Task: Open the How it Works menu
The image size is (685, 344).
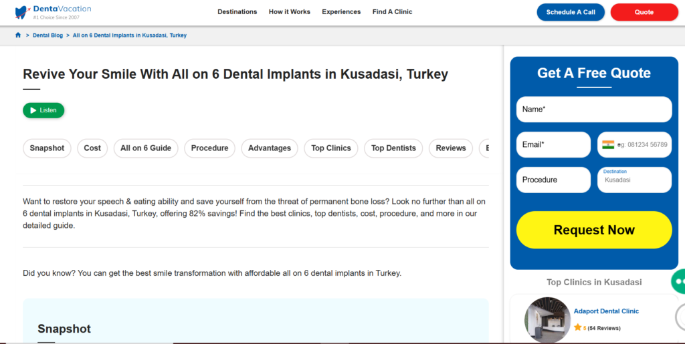Action: tap(289, 12)
